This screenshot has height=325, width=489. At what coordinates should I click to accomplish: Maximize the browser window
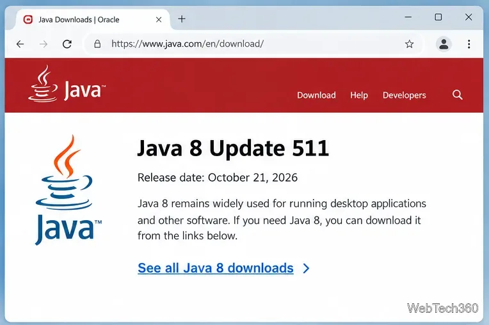pyautogui.click(x=438, y=17)
